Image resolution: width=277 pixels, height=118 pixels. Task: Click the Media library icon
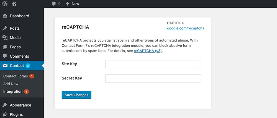5,38
